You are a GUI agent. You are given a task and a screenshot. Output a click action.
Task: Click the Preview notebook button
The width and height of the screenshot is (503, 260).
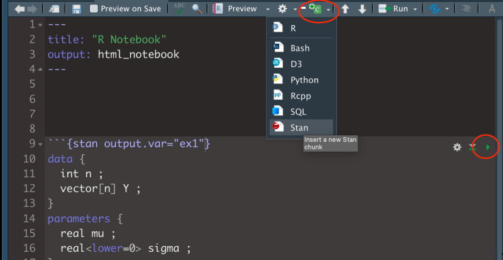point(235,9)
